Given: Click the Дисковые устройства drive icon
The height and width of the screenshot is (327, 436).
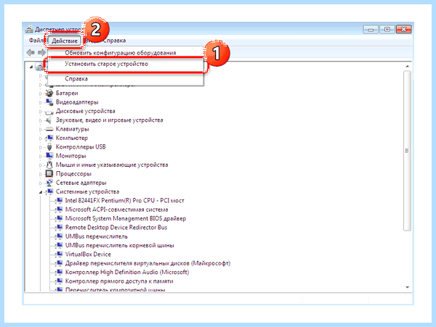Looking at the screenshot, I should [49, 112].
